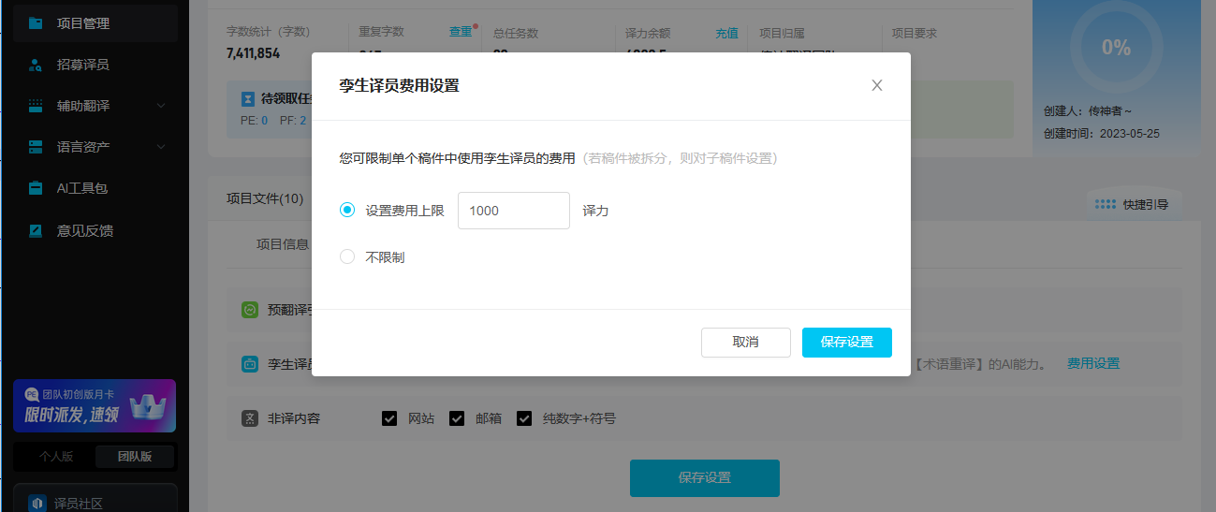Switch to the 个人版 tab
The image size is (1216, 512).
coord(55,457)
